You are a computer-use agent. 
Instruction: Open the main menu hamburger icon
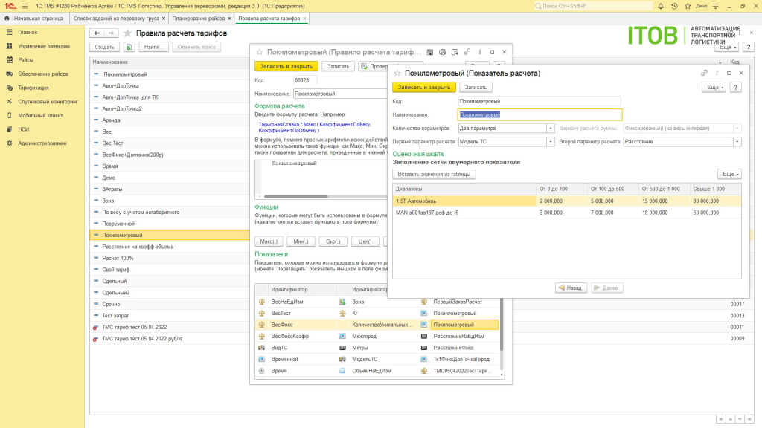(25, 6)
